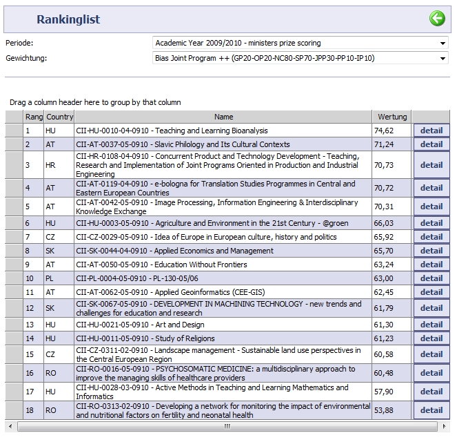Open detail for Applied Economics and Management
Screen dimensions: 457x442
(x=431, y=251)
